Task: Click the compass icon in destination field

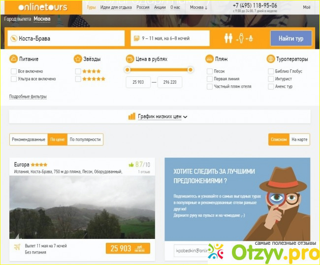Action: tap(14, 38)
